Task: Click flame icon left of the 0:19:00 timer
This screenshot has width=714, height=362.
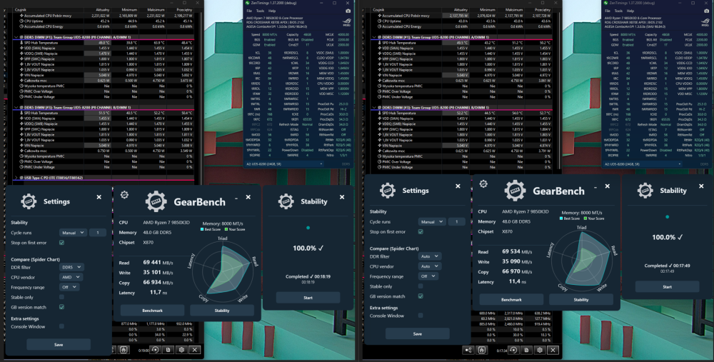Action: coord(123,350)
